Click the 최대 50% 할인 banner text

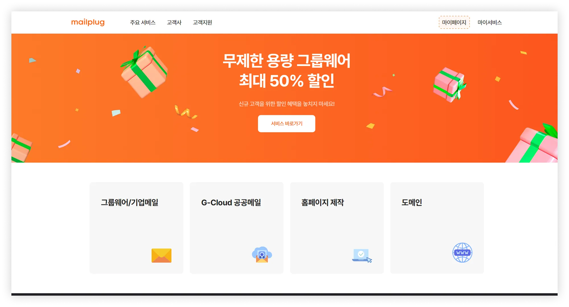(286, 81)
